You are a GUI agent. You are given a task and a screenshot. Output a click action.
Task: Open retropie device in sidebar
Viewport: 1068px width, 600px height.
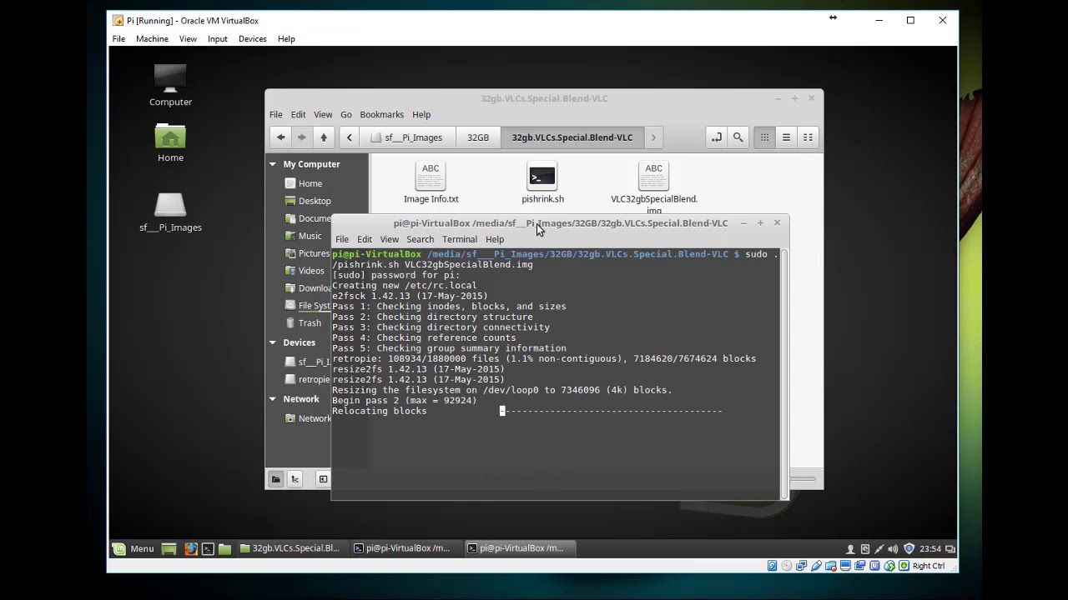pos(308,379)
